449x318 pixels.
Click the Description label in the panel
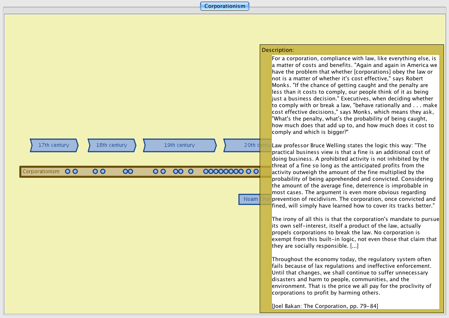pos(278,50)
